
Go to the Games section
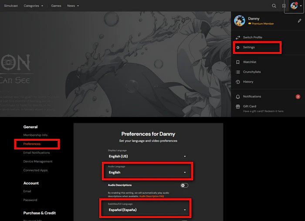56,6
